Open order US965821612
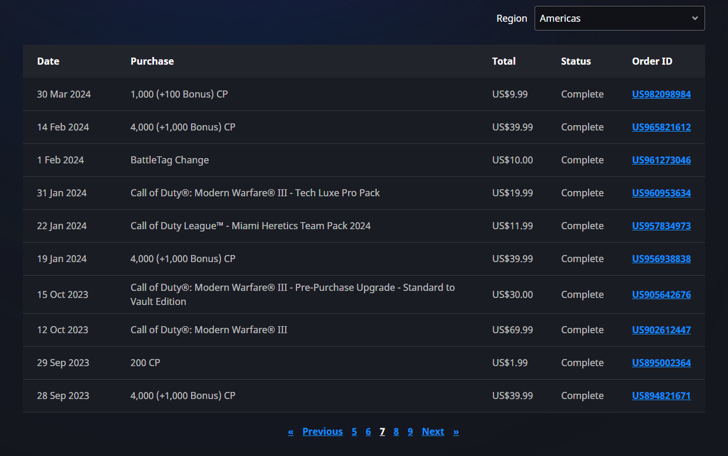Viewport: 728px width, 456px height. (x=662, y=127)
